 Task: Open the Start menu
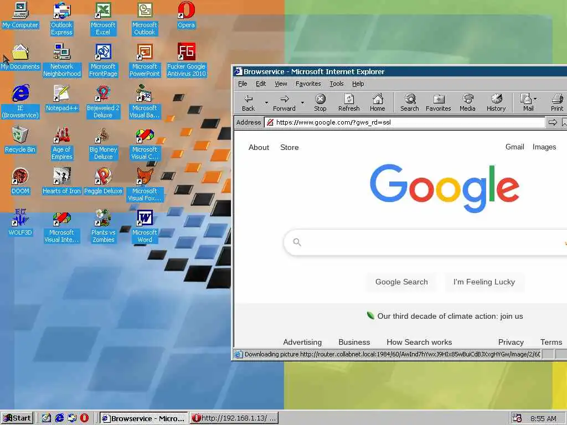(x=17, y=418)
